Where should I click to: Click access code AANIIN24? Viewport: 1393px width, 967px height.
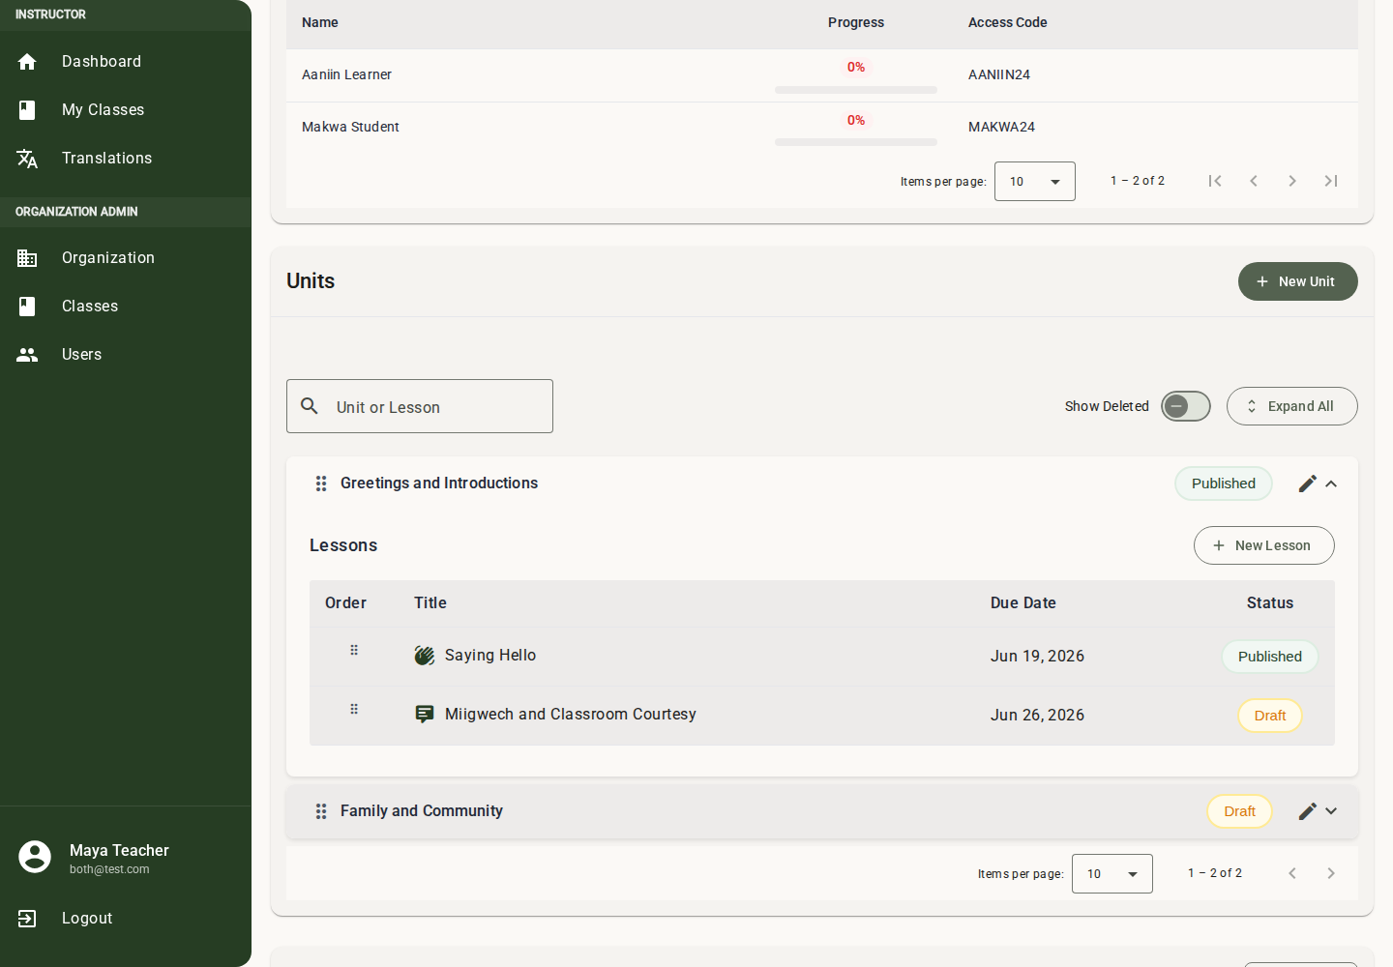(x=999, y=74)
